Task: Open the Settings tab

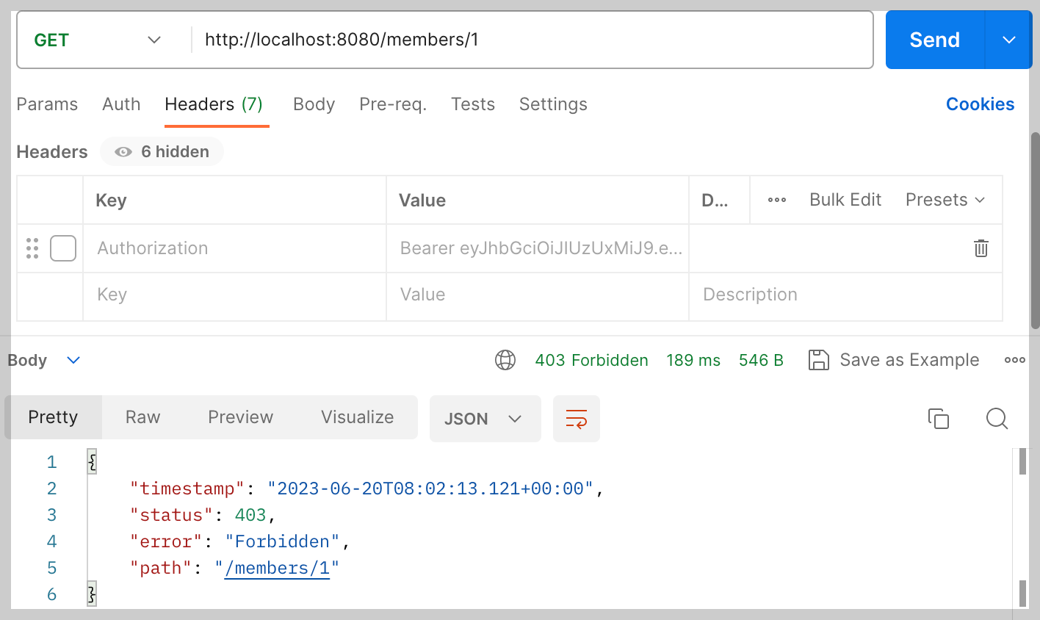Action: (553, 104)
